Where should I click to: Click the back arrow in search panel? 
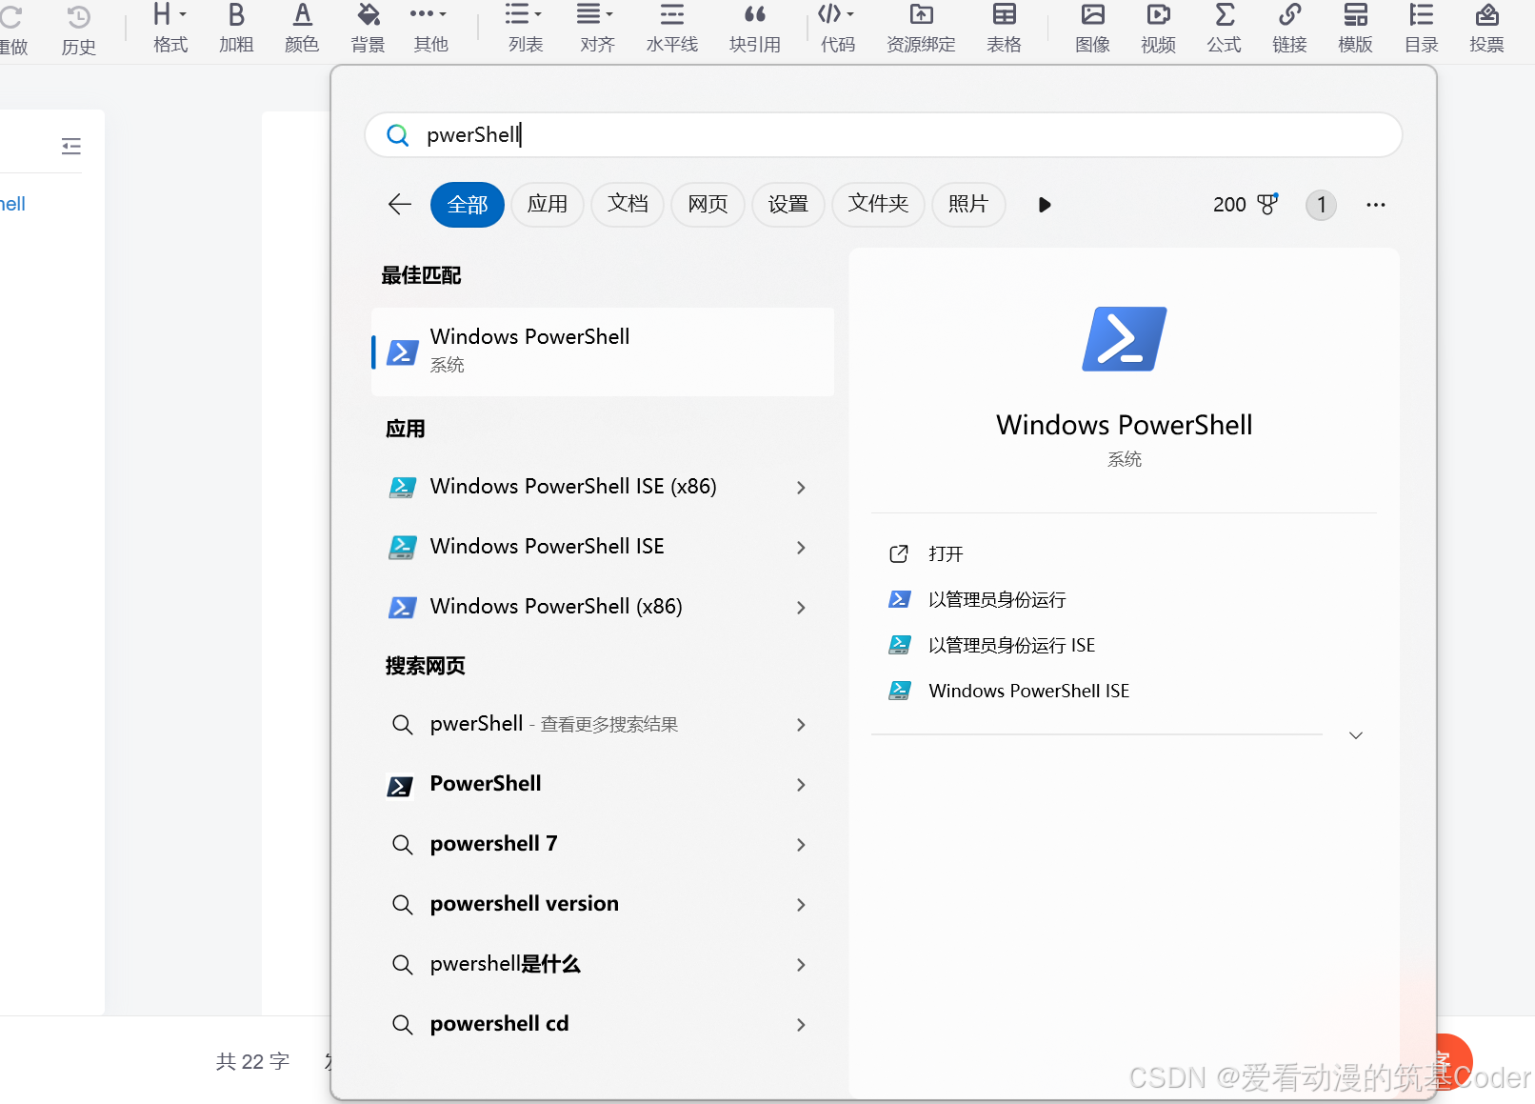point(400,204)
